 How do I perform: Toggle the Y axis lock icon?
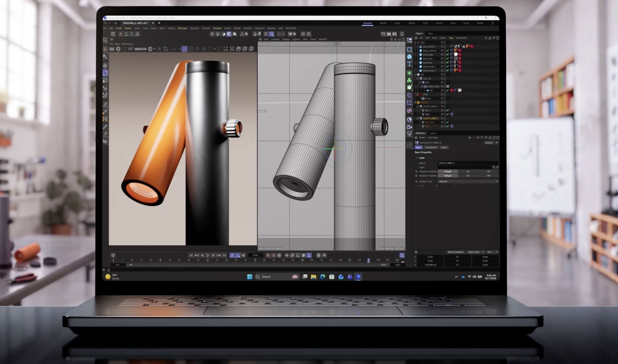126,34
